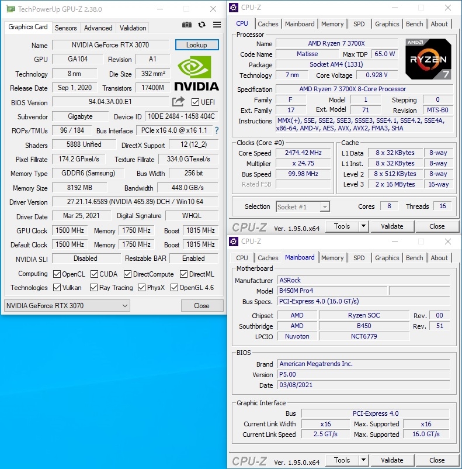Click the Specification field AMD Ryzen 7 3700X 8-Core
Viewport: 462px width, 469px height.
pyautogui.click(x=364, y=89)
